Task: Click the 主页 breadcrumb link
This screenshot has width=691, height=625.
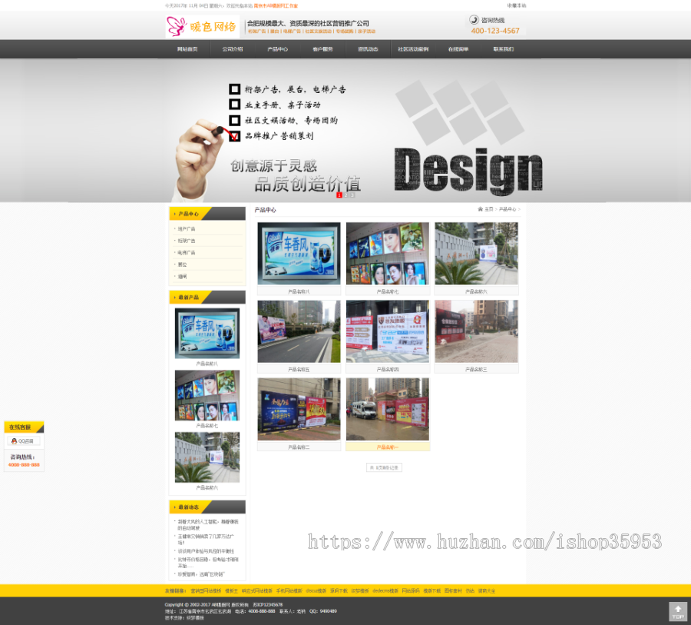Action: click(489, 209)
